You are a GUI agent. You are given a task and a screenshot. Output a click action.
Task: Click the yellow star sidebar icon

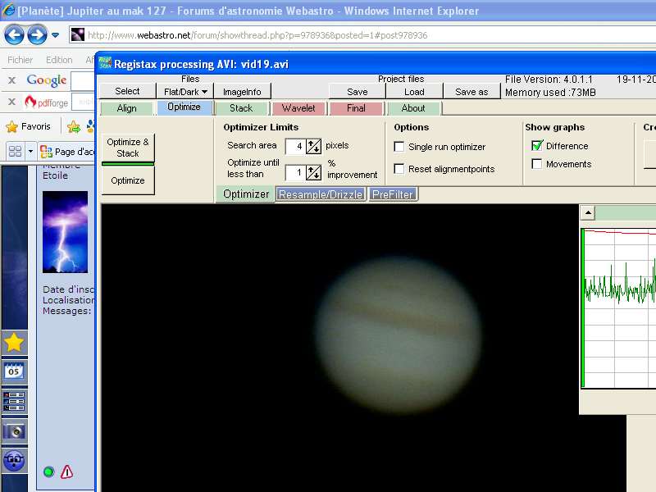(x=14, y=342)
